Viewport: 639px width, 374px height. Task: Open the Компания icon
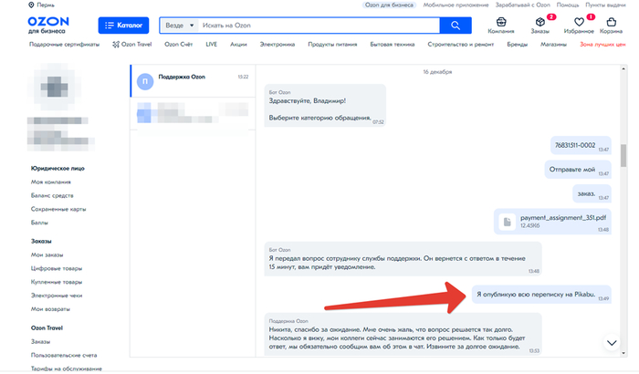501,26
